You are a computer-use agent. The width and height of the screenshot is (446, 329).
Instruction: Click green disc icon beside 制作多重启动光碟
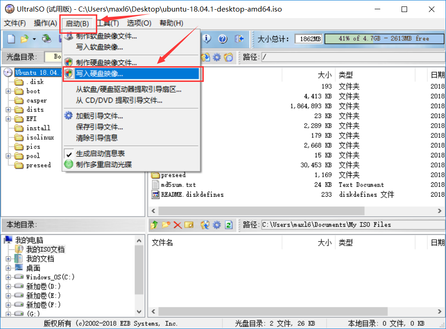coord(69,164)
